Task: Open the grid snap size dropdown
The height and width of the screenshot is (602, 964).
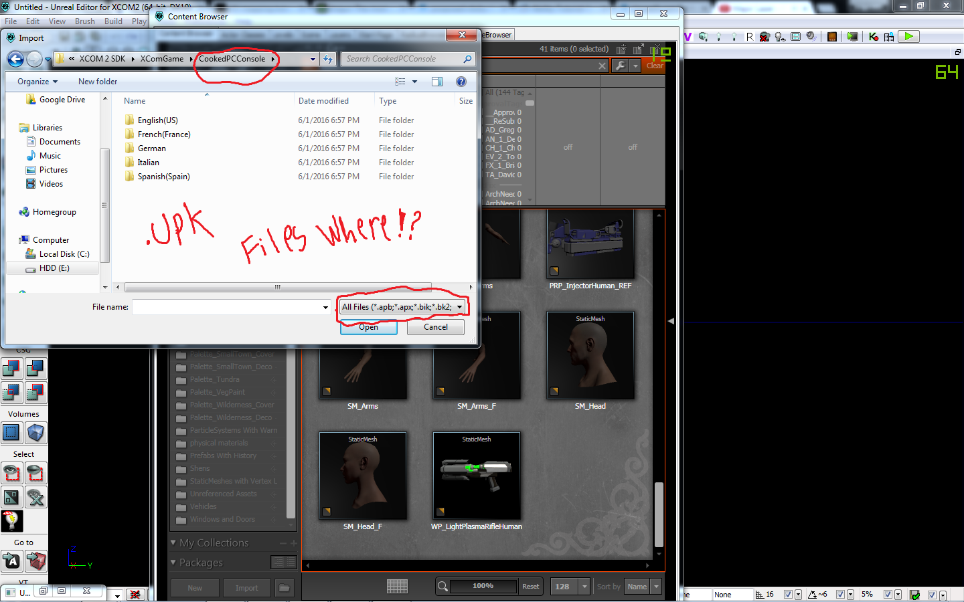Action: (x=798, y=595)
